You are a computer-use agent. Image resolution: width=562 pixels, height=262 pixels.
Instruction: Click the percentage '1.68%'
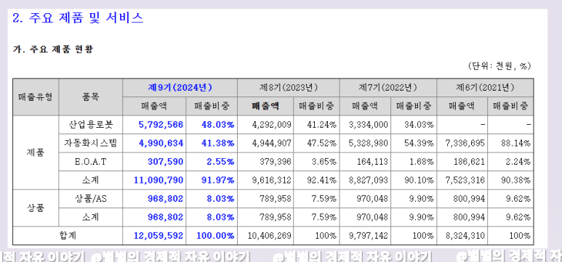421,162
